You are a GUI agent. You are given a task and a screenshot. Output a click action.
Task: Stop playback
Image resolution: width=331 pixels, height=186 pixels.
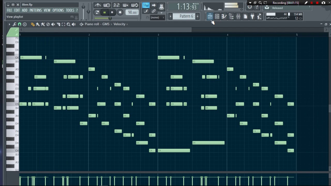(112, 12)
